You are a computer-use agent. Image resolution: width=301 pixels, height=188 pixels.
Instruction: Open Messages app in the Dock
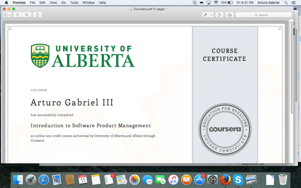(x=147, y=180)
